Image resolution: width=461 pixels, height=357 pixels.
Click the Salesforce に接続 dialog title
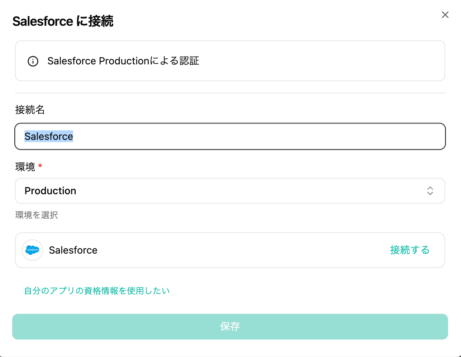(63, 21)
